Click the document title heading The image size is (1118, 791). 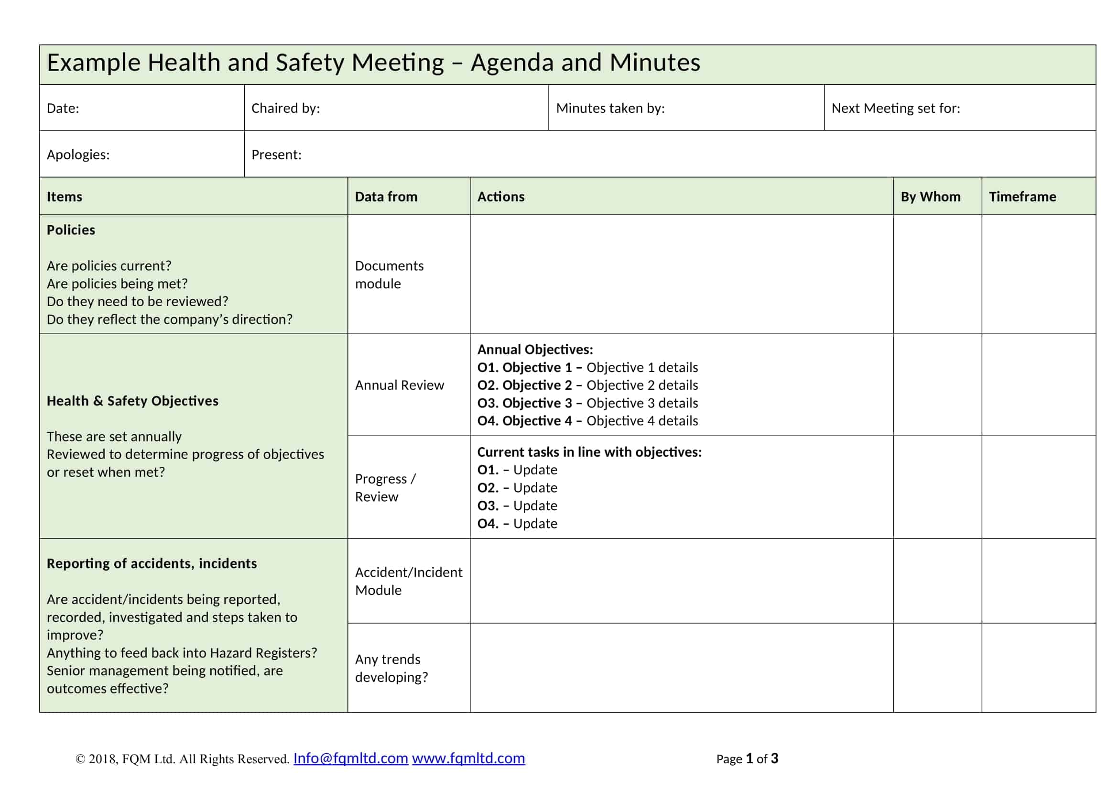tap(373, 63)
